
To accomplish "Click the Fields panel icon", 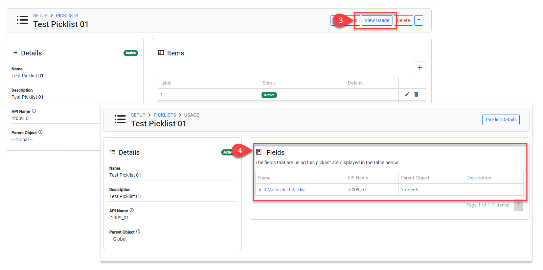I will click(259, 152).
